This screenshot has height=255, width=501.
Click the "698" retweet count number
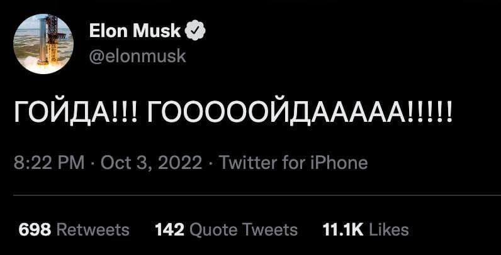(35, 230)
